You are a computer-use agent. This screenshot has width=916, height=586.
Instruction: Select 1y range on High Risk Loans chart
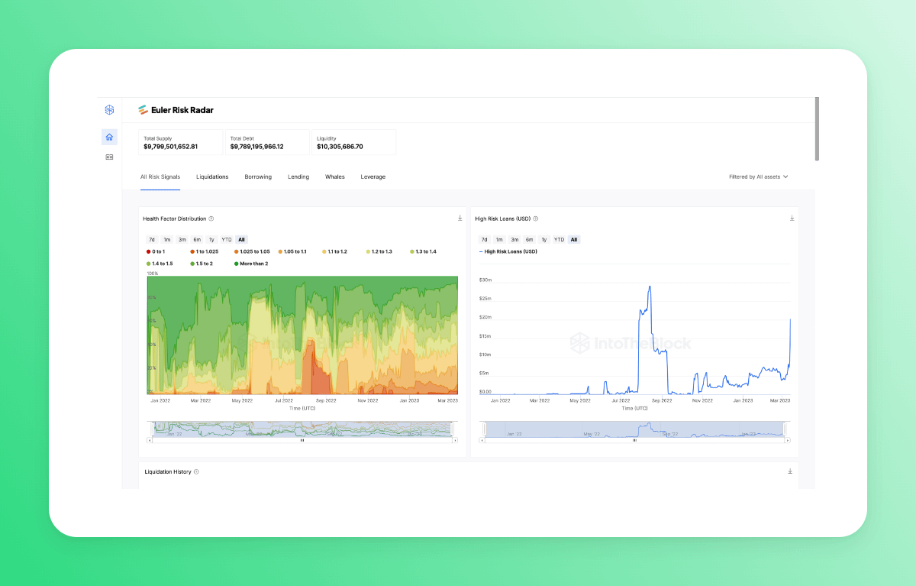544,240
